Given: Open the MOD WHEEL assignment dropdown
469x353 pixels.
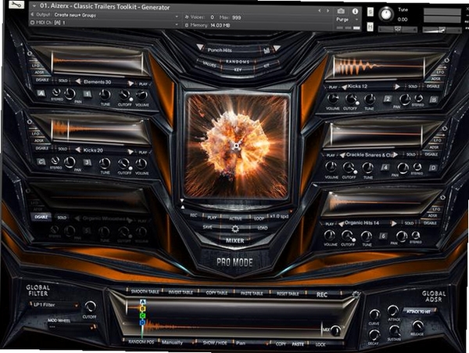Looking at the screenshot, I should (x=72, y=327).
